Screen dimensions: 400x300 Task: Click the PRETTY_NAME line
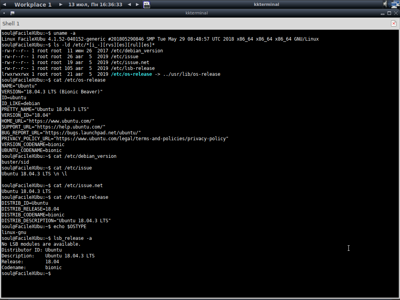point(45,109)
